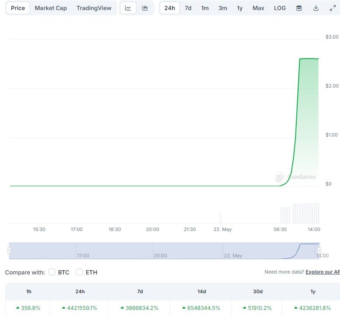Viewport: 340px width, 316px height.
Task: Open the Explore our API link
Action: 323,272
